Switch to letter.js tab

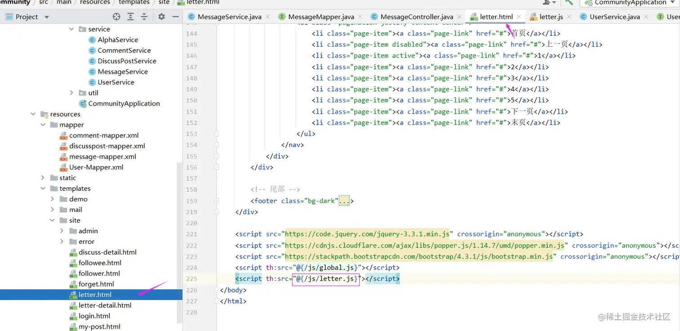[x=551, y=17]
